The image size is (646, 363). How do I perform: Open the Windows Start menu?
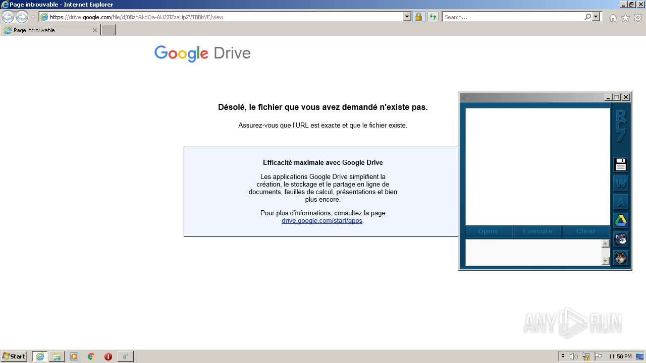[x=14, y=356]
